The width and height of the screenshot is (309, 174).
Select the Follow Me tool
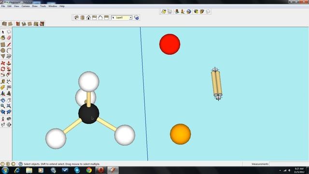[9, 69]
